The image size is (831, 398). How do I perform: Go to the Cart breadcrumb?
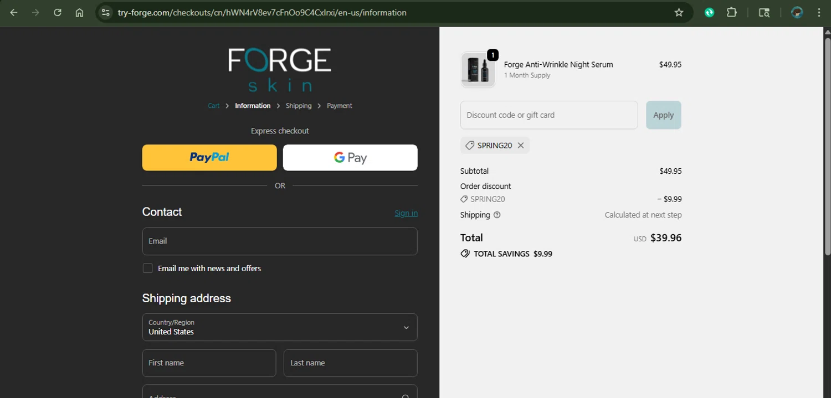[x=213, y=106]
